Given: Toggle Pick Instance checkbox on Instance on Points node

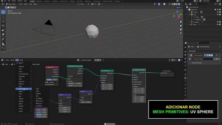Looking at the screenshot, I should pos(134,82).
